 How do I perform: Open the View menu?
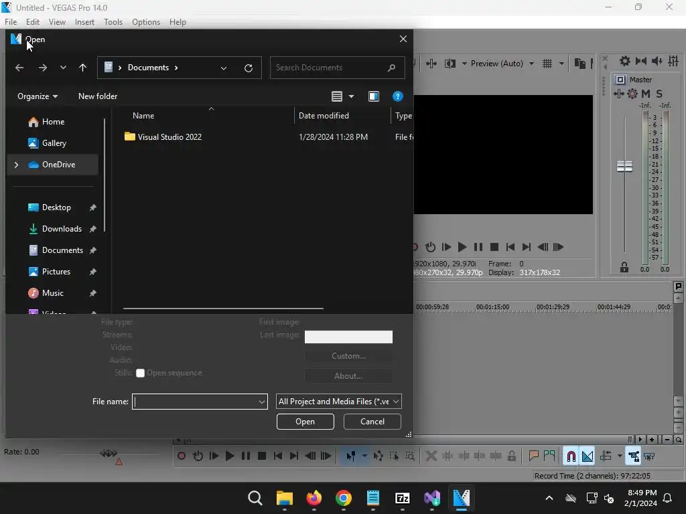pyautogui.click(x=57, y=22)
